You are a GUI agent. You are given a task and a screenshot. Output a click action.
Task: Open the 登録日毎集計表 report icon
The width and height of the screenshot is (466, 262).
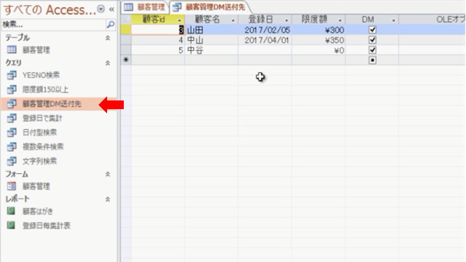pyautogui.click(x=11, y=225)
